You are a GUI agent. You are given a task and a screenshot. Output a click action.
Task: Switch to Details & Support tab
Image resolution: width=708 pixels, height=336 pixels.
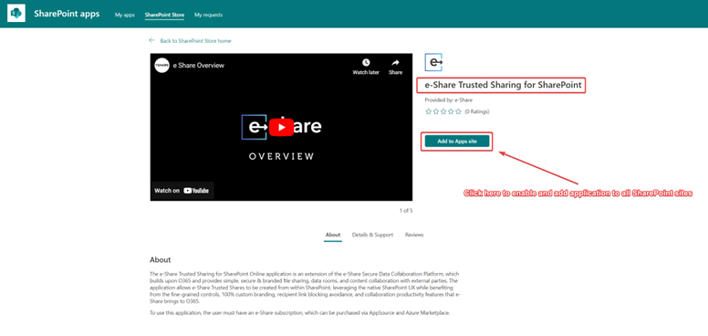click(372, 235)
